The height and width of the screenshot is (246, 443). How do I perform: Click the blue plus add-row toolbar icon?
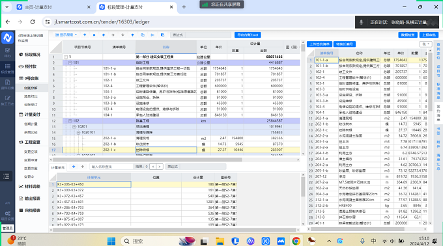coord(85,35)
